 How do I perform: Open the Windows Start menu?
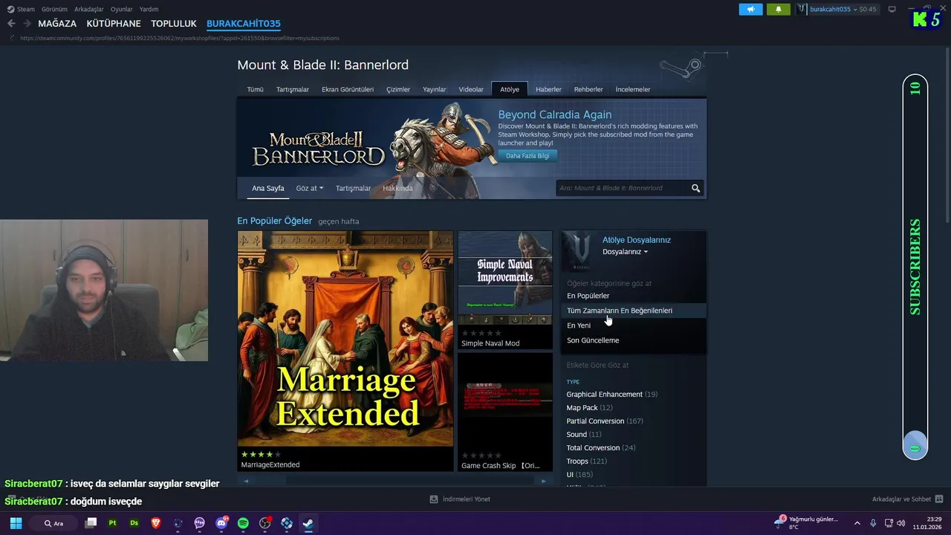[x=16, y=523]
